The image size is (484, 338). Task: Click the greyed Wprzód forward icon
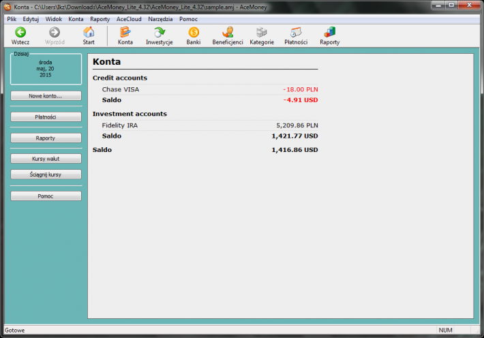click(x=55, y=32)
